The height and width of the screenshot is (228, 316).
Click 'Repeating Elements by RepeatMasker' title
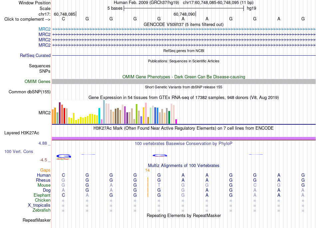click(x=184, y=215)
